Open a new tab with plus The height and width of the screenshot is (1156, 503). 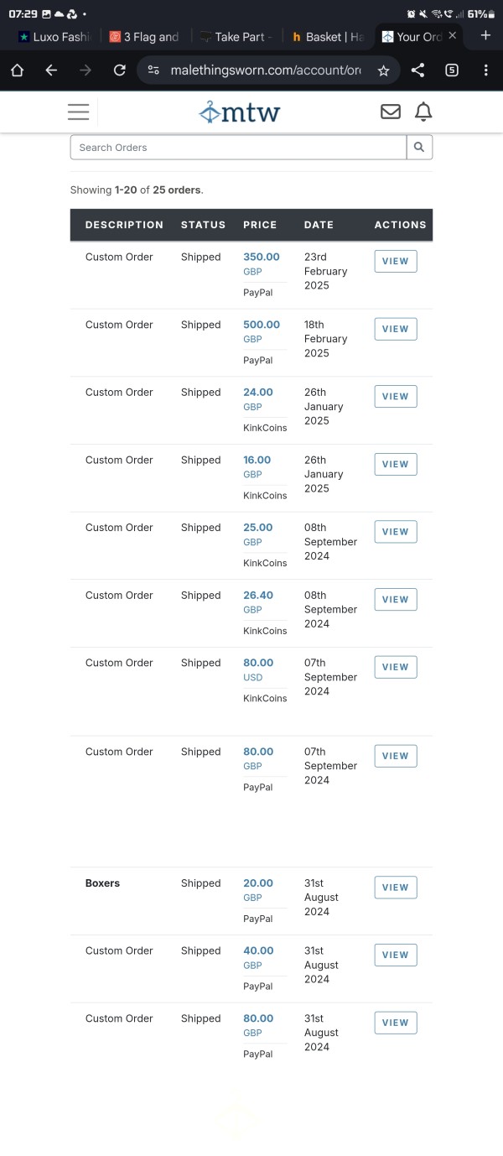tap(485, 35)
